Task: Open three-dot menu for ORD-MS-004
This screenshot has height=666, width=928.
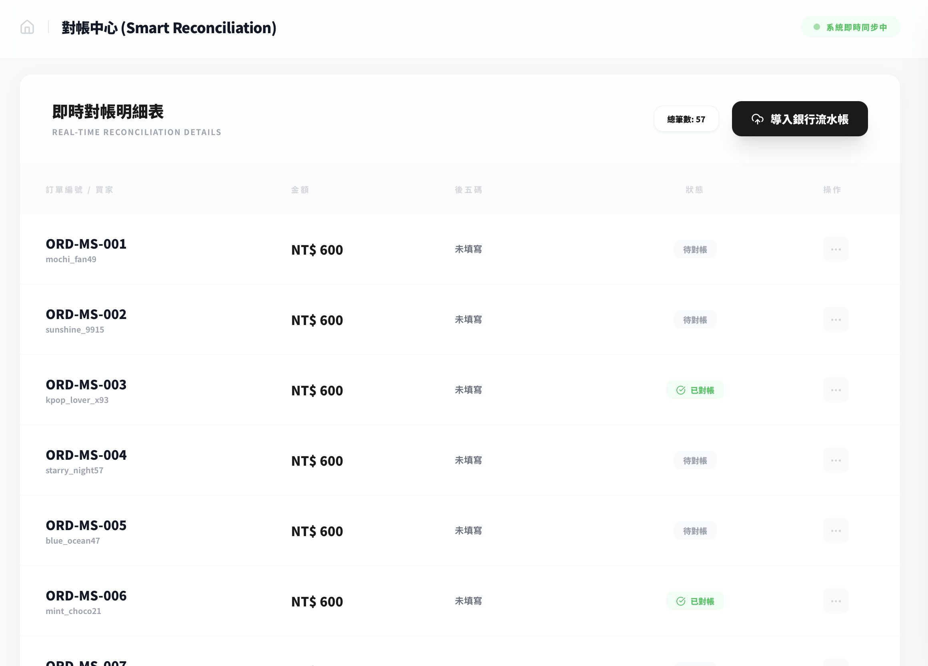Action: 836,461
